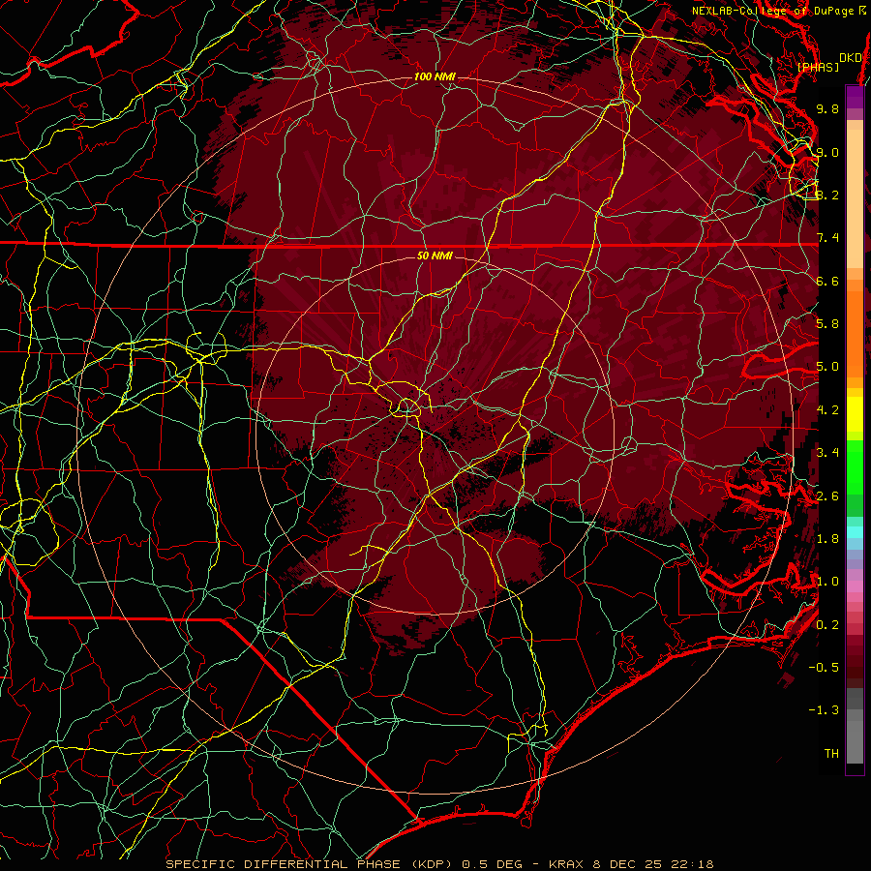The image size is (871, 871).
Task: Pick the pink segment beside 1.0
Action: click(x=855, y=586)
